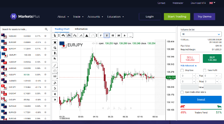Click the search magnifier icon
Image resolution: width=224 pixels, height=124 pixels.
[x=46, y=29]
